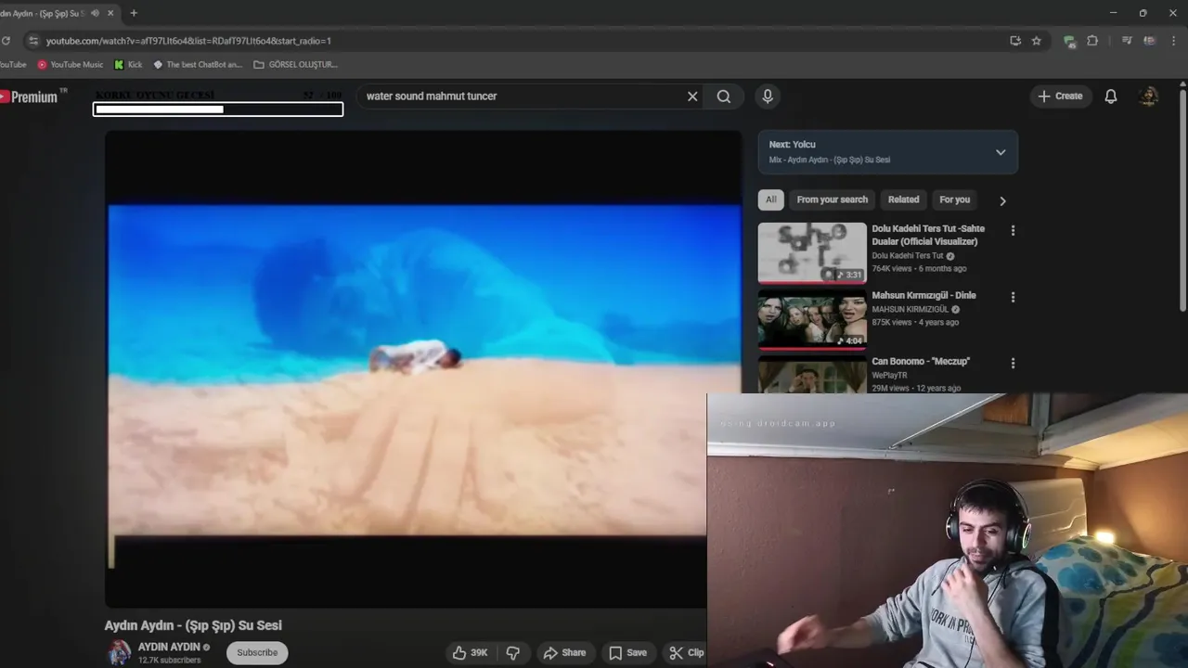Minimize the browser window
Screen dimensions: 1188x668
tap(1113, 13)
